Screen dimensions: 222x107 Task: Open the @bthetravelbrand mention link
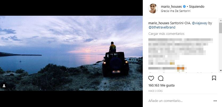point(162,27)
